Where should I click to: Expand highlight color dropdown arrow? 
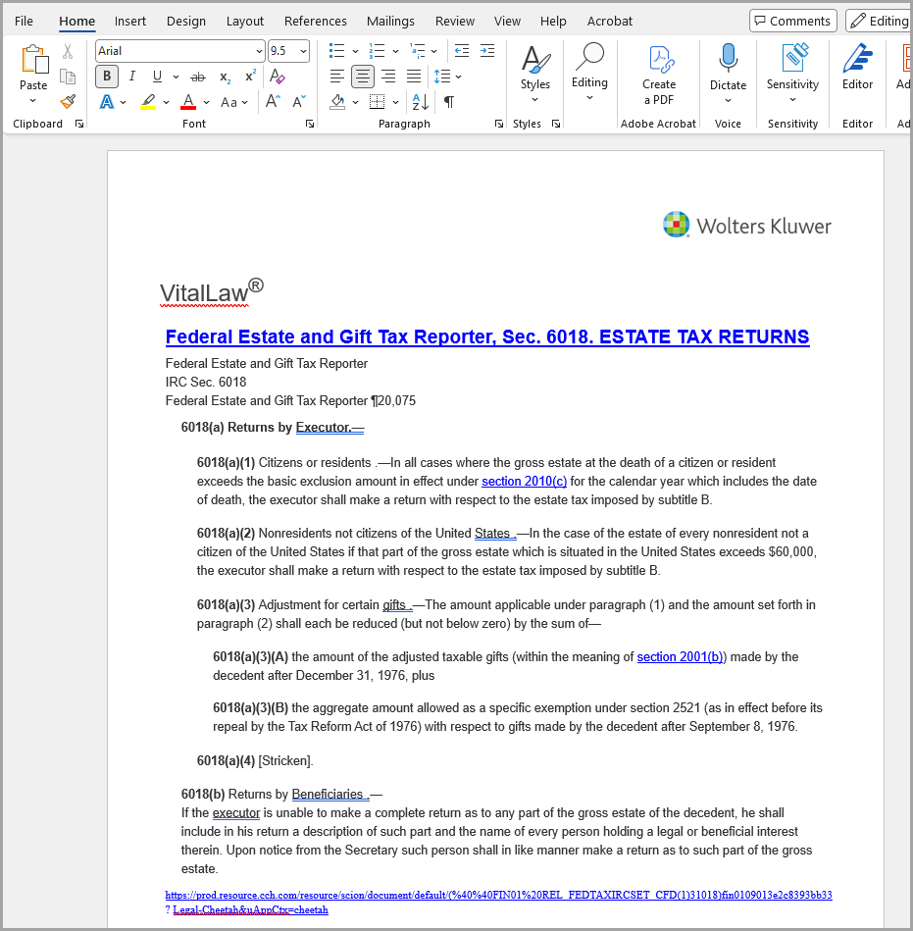tap(166, 102)
